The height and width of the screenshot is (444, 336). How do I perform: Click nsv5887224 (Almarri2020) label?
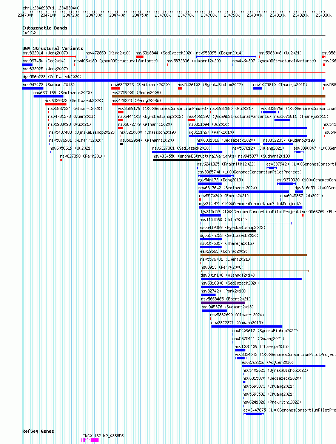75,108
